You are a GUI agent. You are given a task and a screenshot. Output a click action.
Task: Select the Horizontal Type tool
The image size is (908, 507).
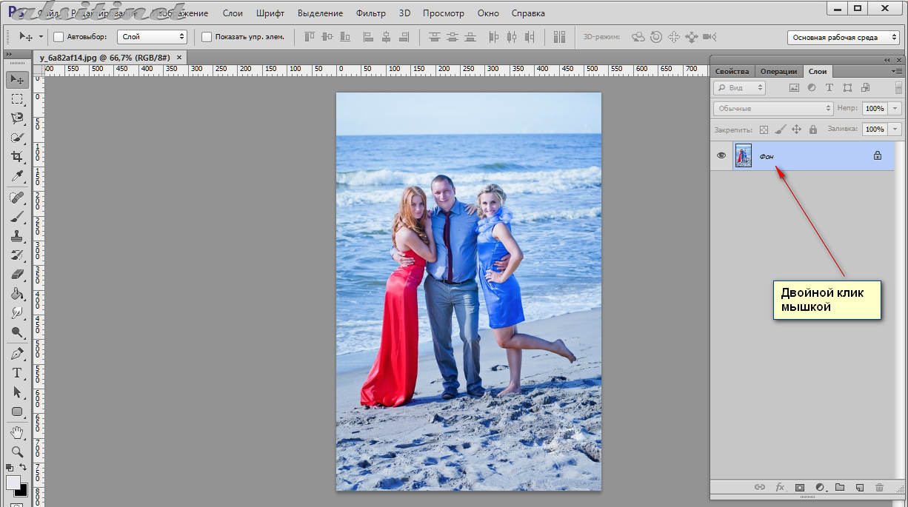click(16, 373)
